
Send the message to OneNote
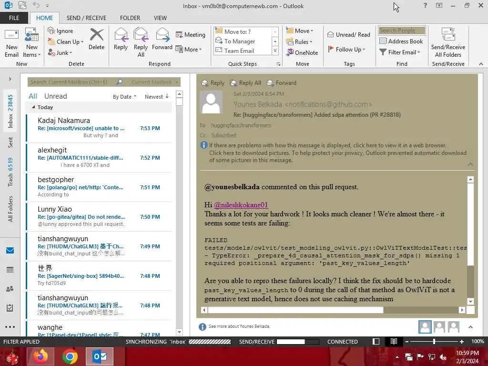click(x=302, y=52)
